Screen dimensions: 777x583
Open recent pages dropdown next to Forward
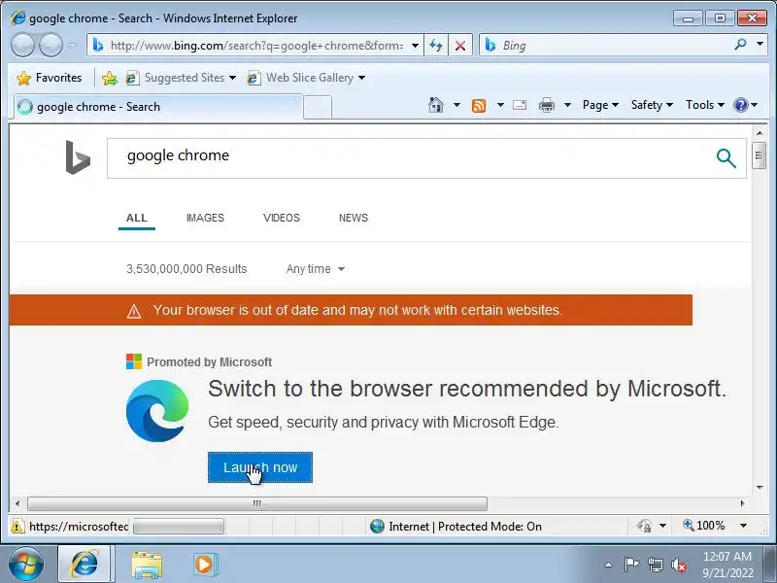[x=72, y=45]
